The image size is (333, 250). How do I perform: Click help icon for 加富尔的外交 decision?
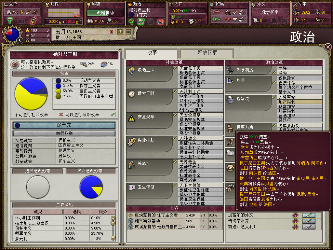pyautogui.click(x=295, y=215)
